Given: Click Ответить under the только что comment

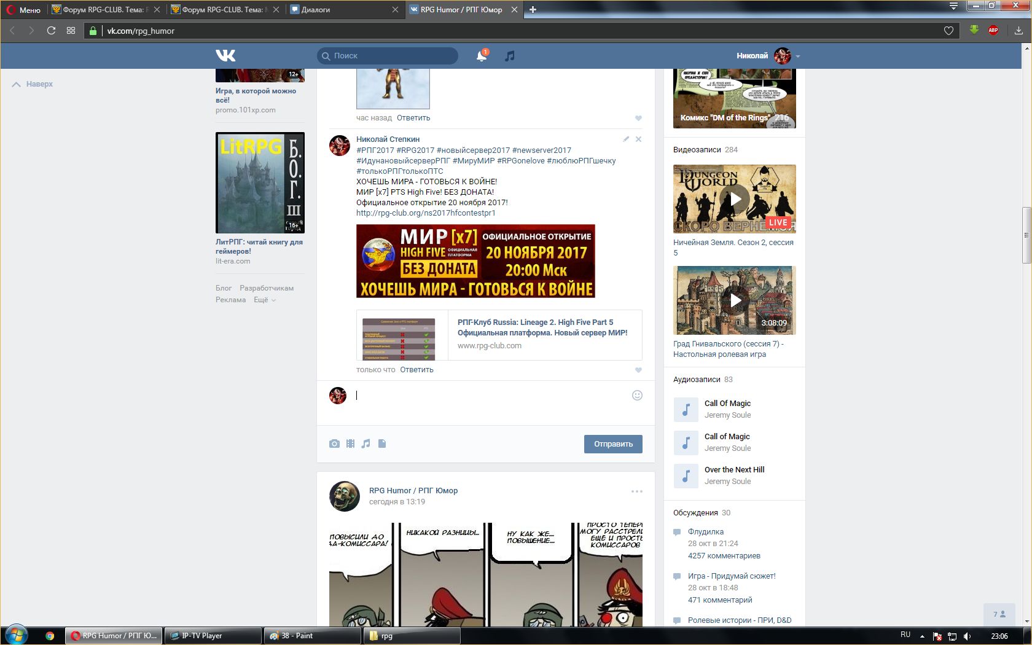Looking at the screenshot, I should [416, 370].
